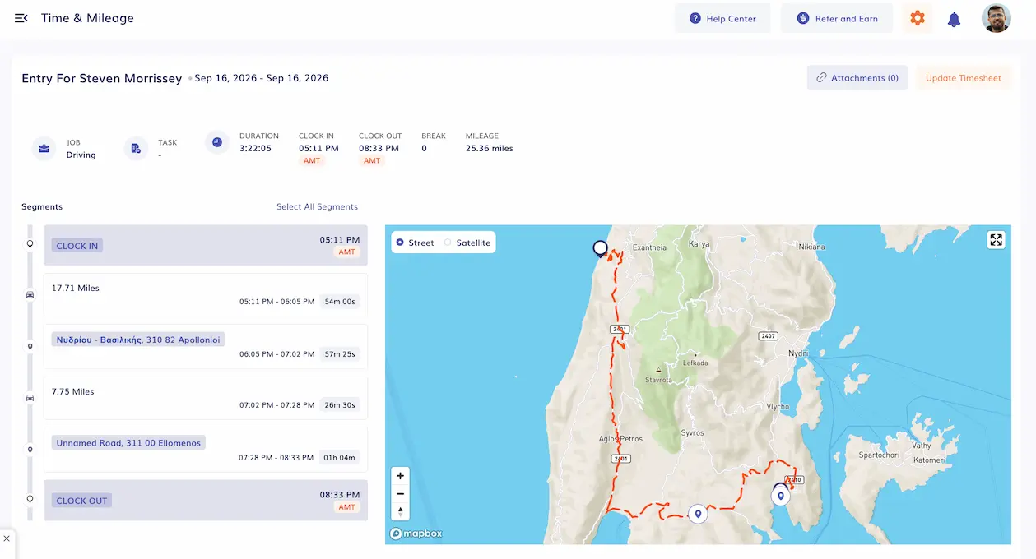
Task: Open settings via the orange gear icon
Action: coord(918,18)
